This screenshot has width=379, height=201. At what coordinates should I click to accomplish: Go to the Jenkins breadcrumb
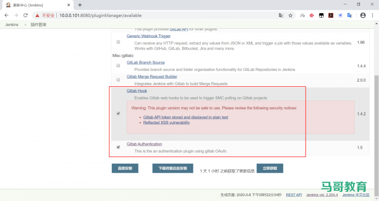click(x=12, y=25)
